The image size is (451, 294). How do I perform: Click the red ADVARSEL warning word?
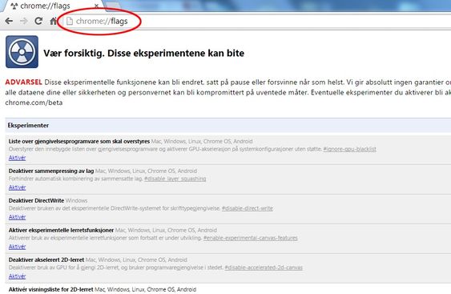[x=23, y=82]
